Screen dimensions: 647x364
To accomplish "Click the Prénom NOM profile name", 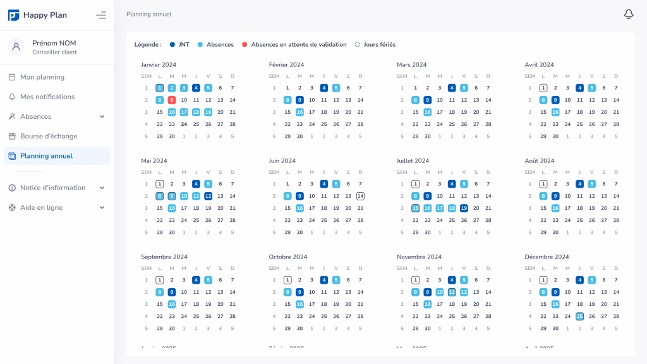I will coord(54,43).
